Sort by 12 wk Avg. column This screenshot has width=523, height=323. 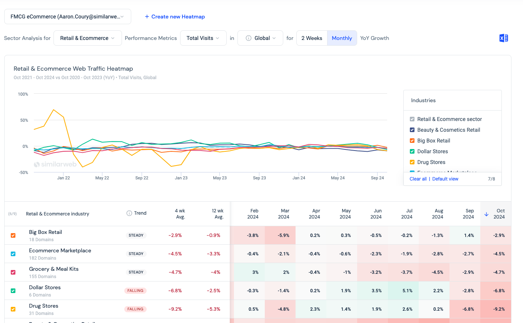coord(217,214)
